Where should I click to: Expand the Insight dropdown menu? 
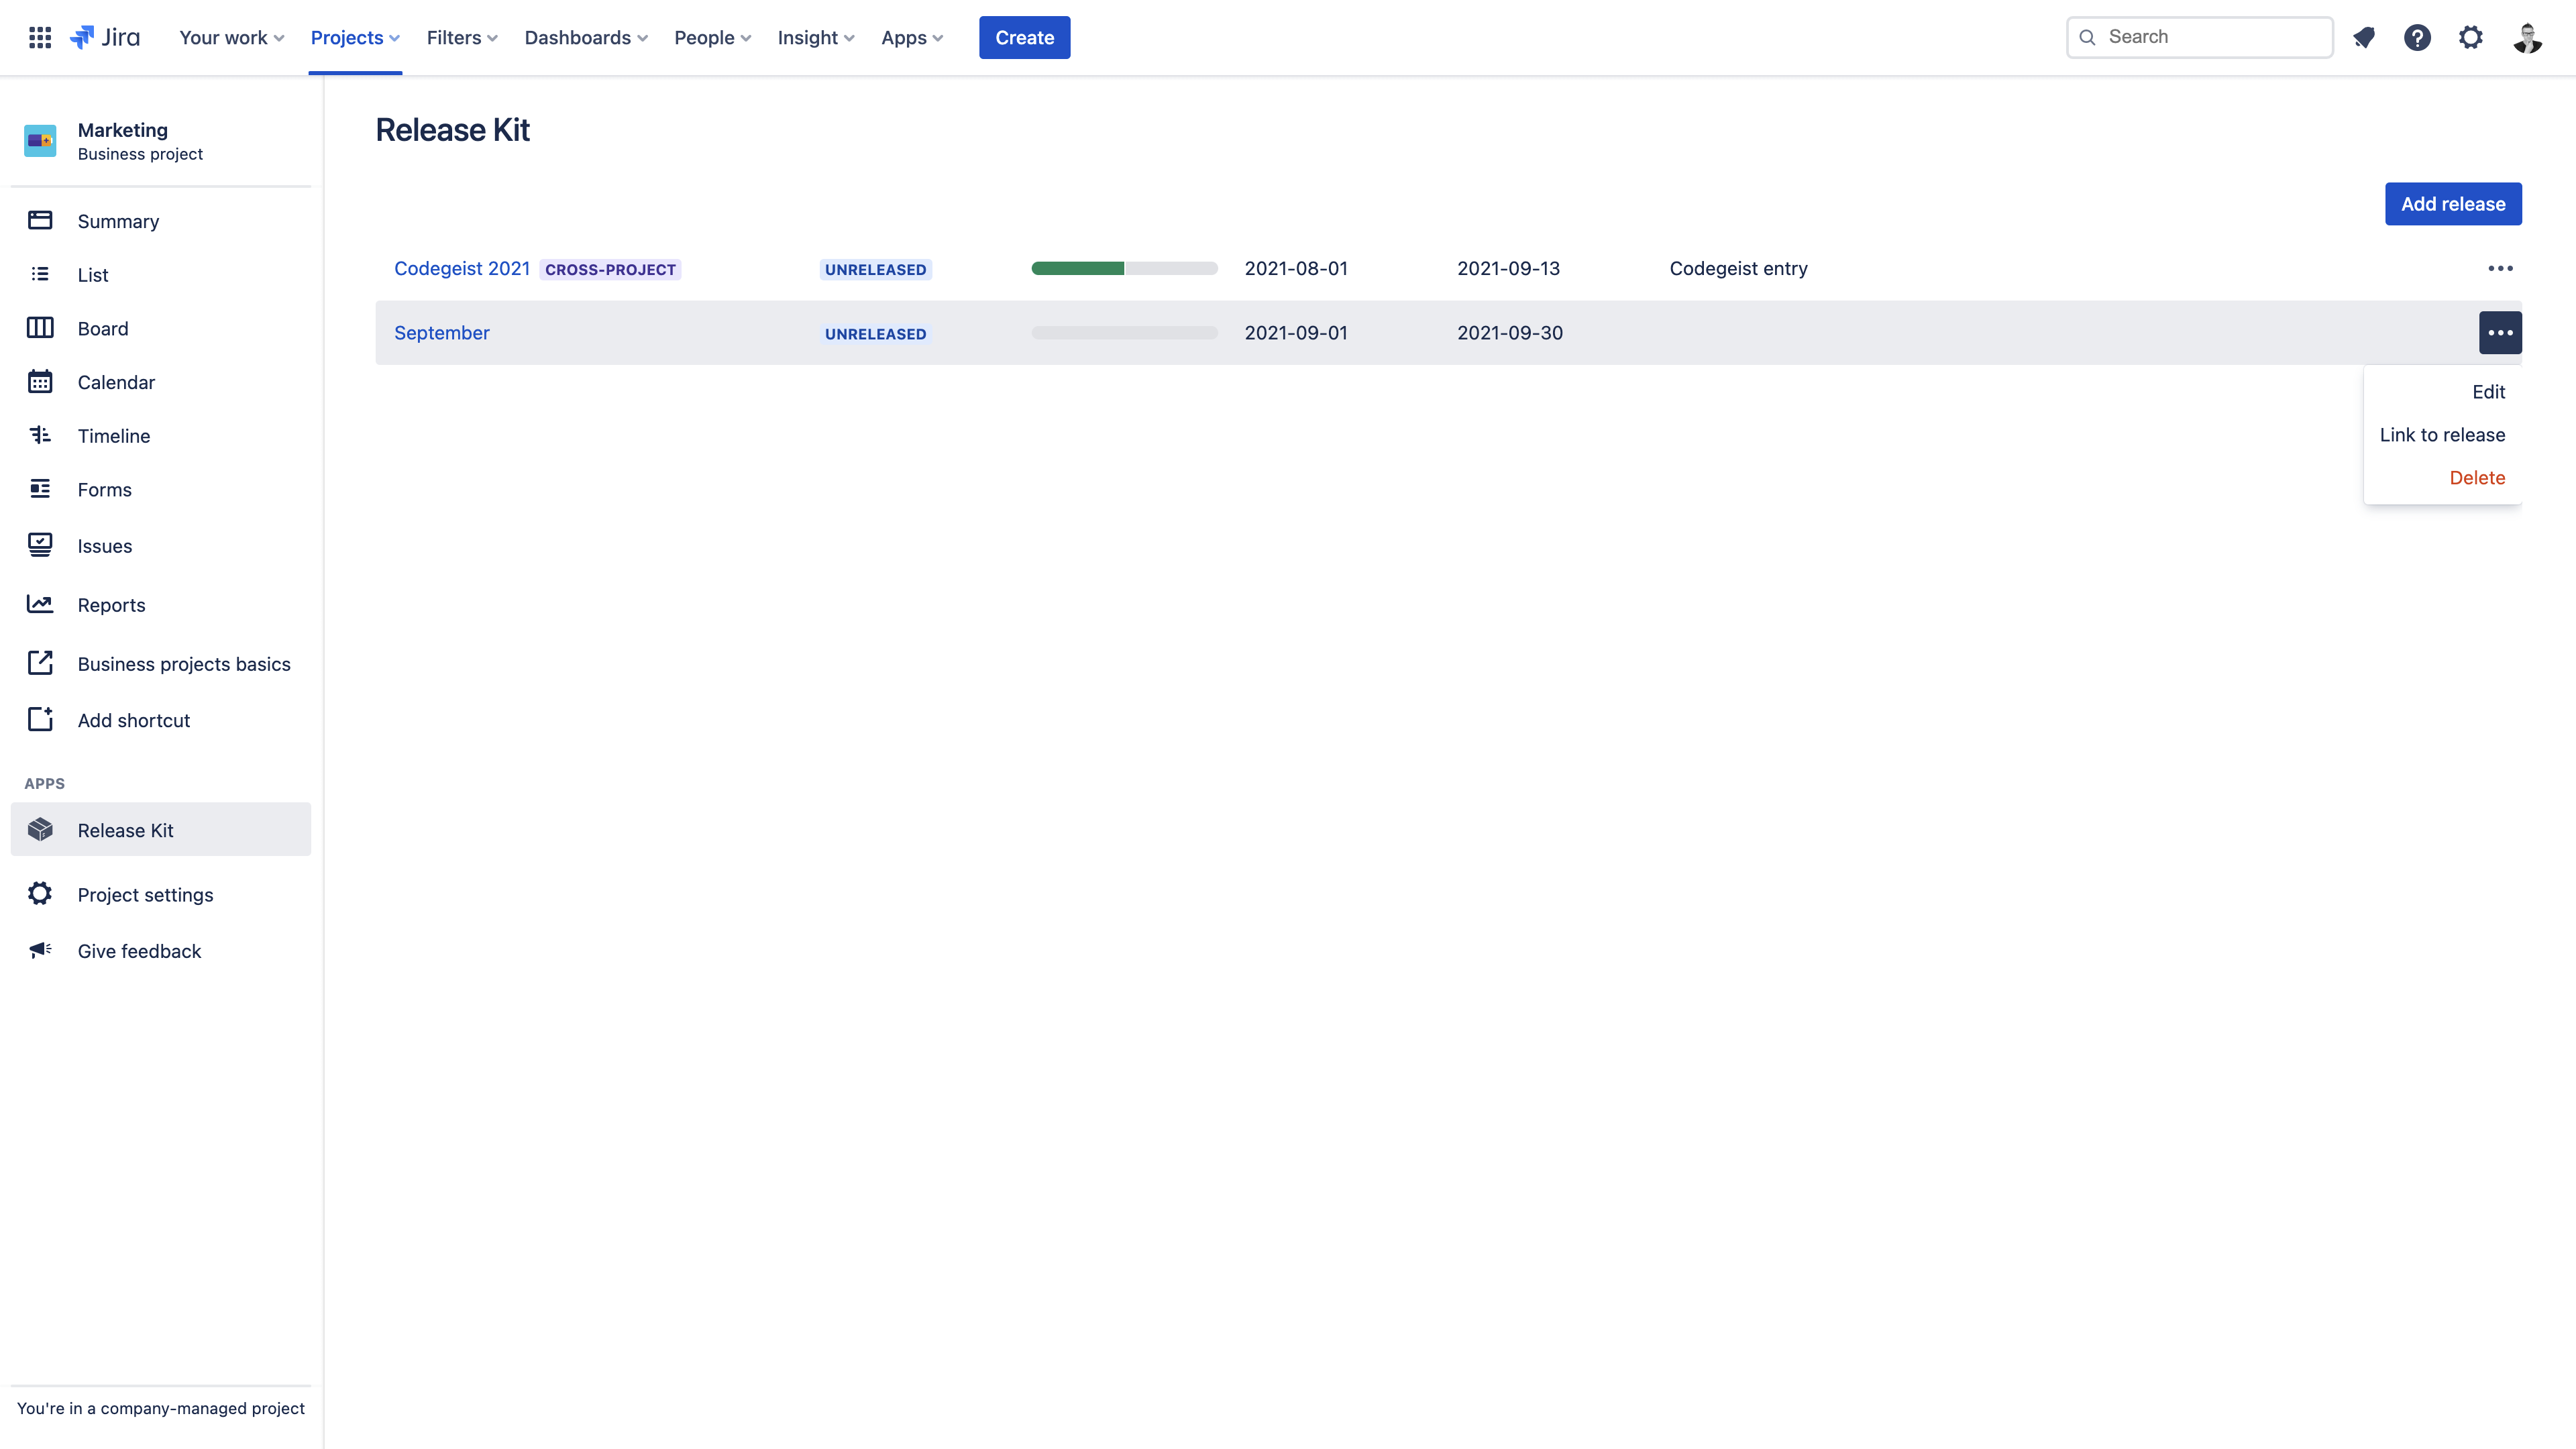click(816, 38)
